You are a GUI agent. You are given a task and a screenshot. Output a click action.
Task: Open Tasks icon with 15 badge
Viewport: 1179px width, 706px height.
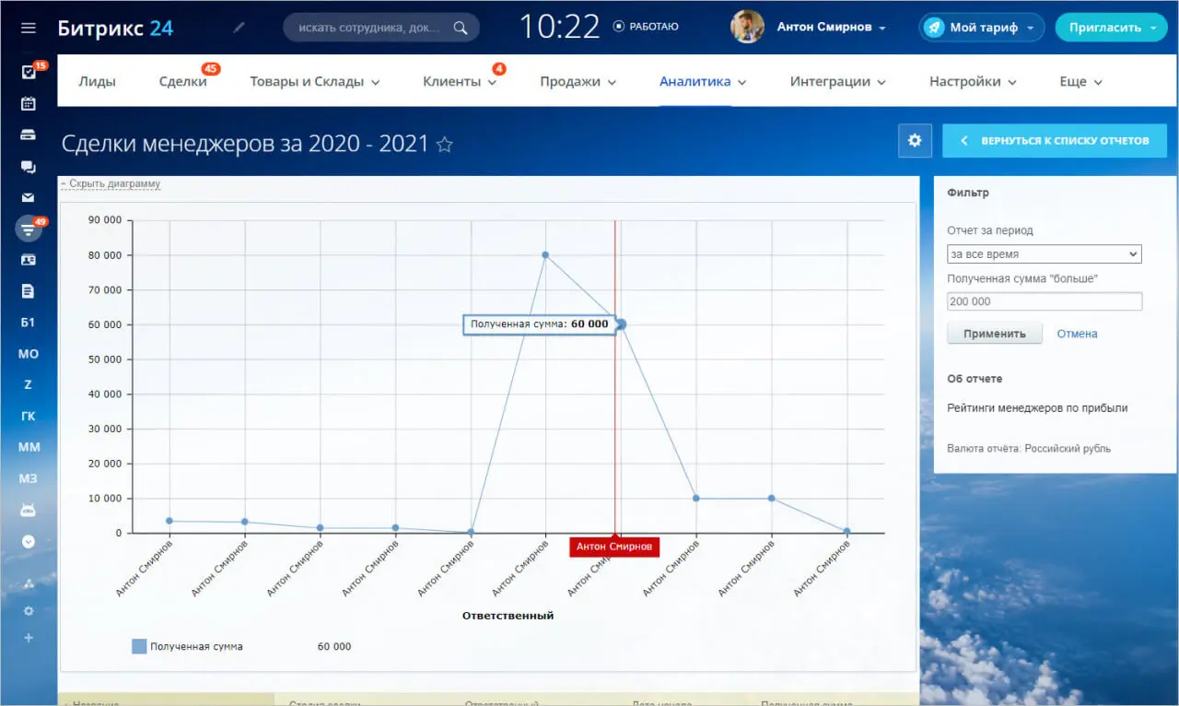point(29,73)
